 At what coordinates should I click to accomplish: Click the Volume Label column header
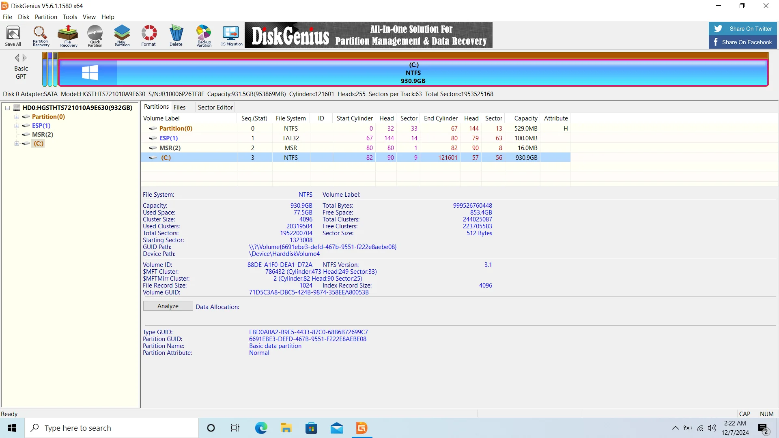click(189, 118)
